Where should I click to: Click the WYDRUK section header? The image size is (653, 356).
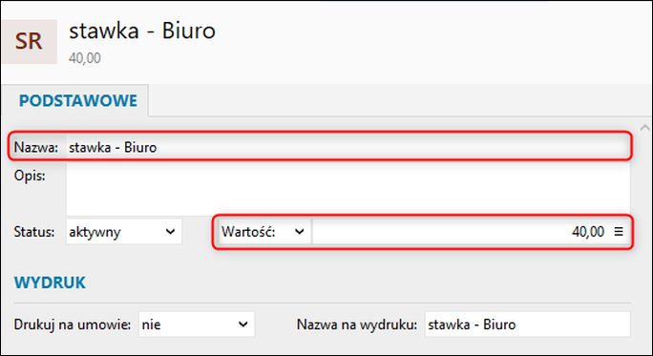(50, 283)
